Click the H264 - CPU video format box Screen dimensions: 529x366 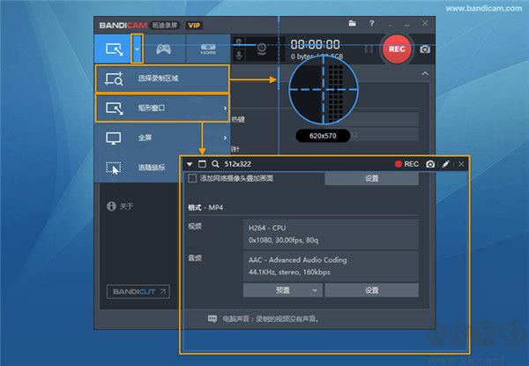pos(331,234)
